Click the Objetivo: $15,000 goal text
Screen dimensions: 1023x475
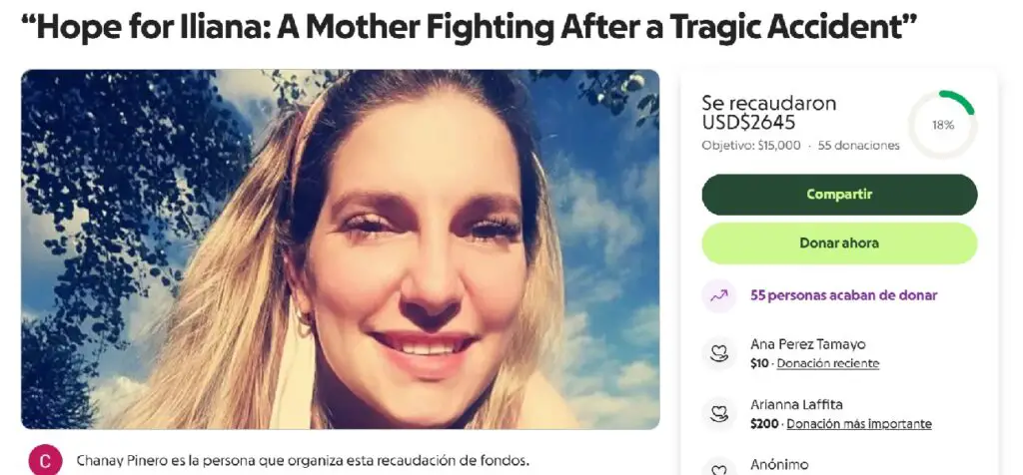click(751, 146)
